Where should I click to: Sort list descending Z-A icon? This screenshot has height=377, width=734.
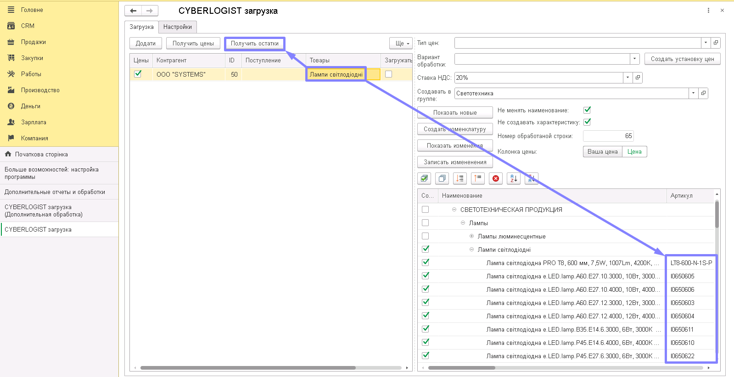point(532,178)
